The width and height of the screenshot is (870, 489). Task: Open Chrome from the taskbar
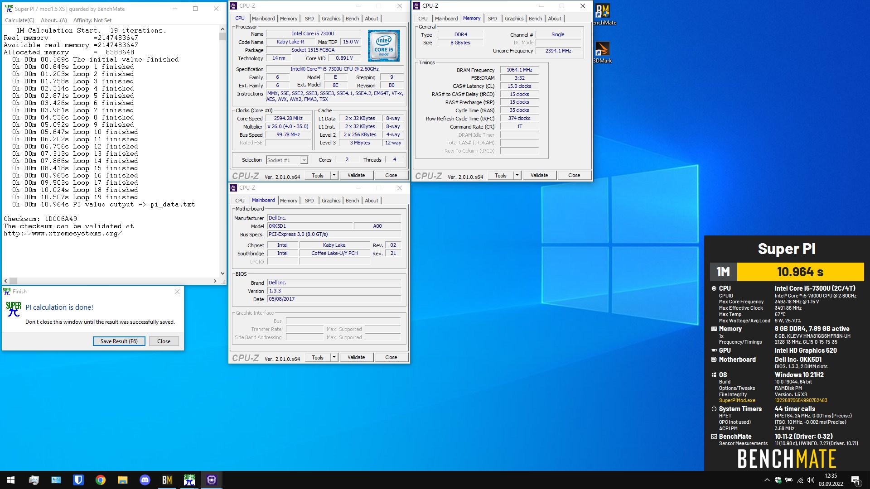coord(101,480)
